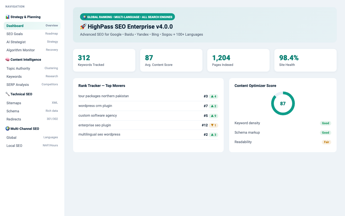The image size is (345, 216).
Task: Click 'Rank Tracker — Top Movers' heading
Action: [102, 86]
